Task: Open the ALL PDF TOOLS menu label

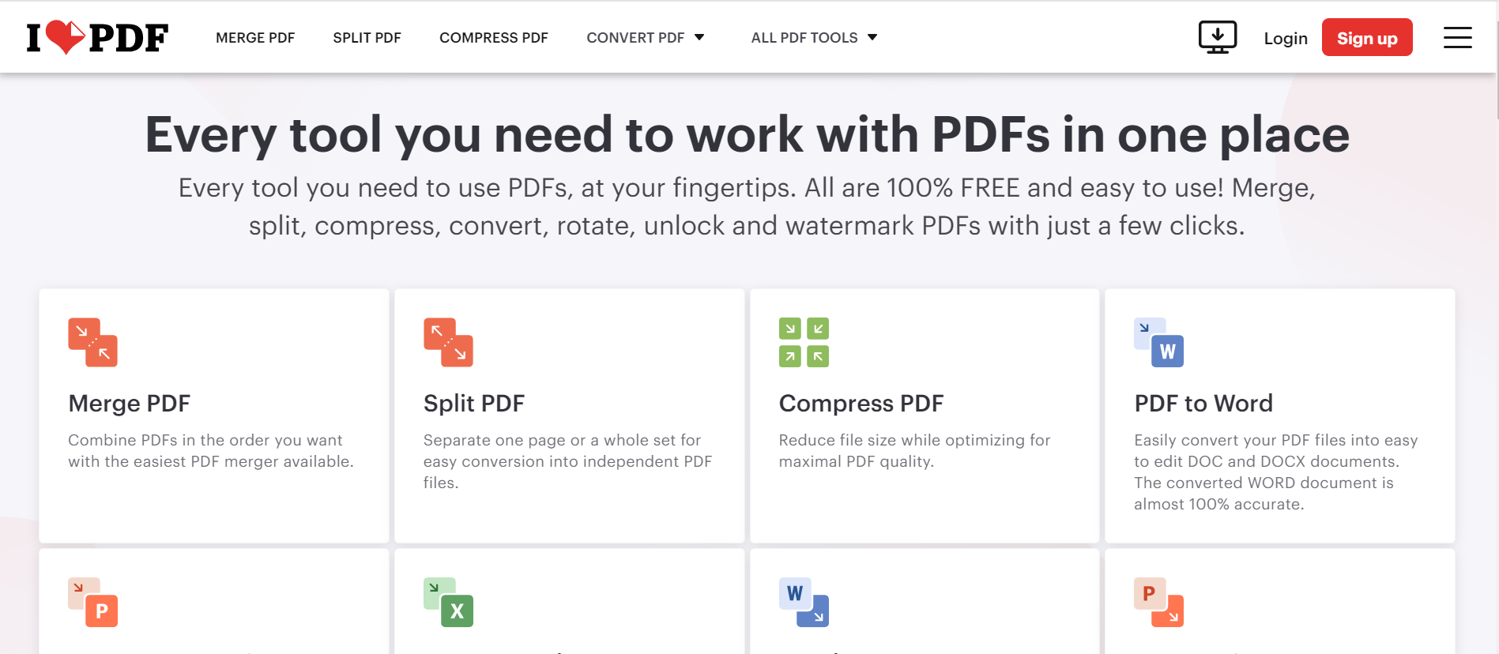Action: tap(804, 38)
